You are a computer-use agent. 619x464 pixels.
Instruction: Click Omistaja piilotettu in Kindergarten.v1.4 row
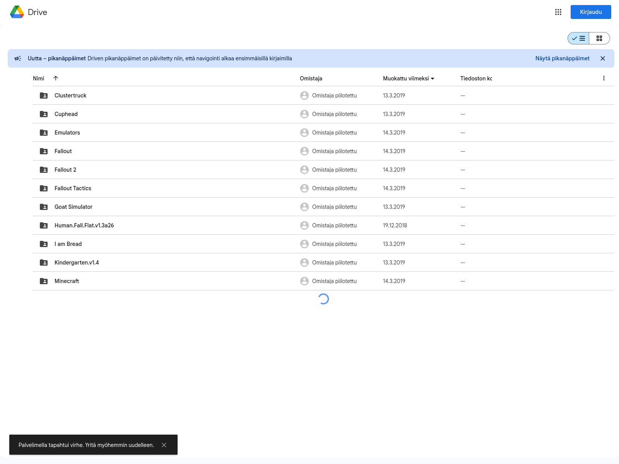[x=334, y=263]
